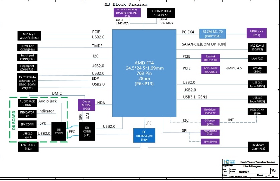Select the G Sensor block
This screenshot has width=280, height=181.
tap(211, 122)
